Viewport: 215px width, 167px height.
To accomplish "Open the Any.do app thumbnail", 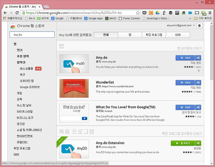I will pos(74,64).
